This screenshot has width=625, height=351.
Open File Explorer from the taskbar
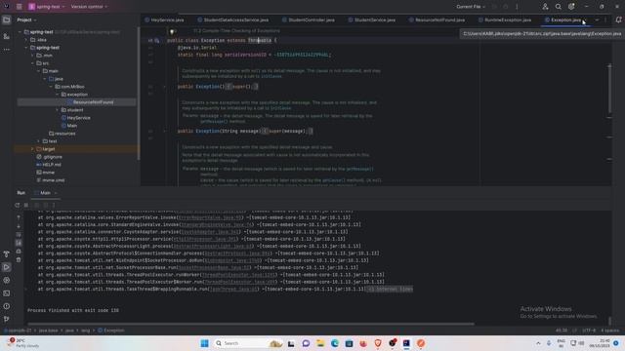point(320,343)
